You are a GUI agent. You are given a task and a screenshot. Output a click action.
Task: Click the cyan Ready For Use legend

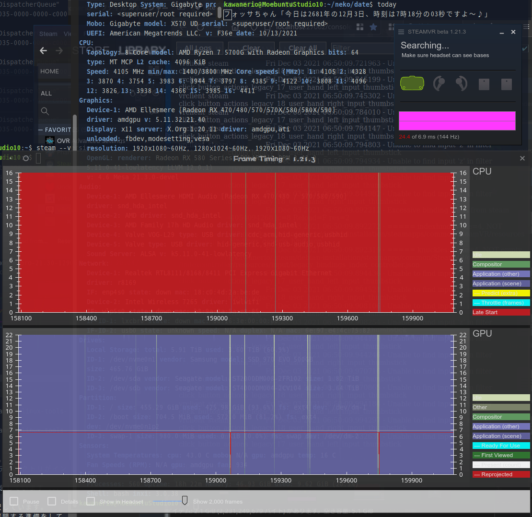pos(501,446)
